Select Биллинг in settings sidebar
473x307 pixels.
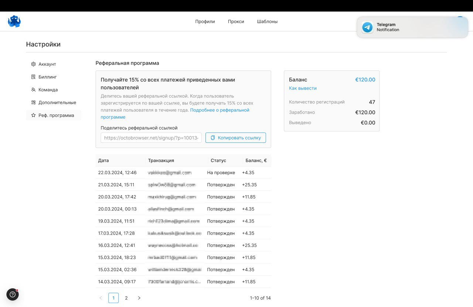pos(54,77)
